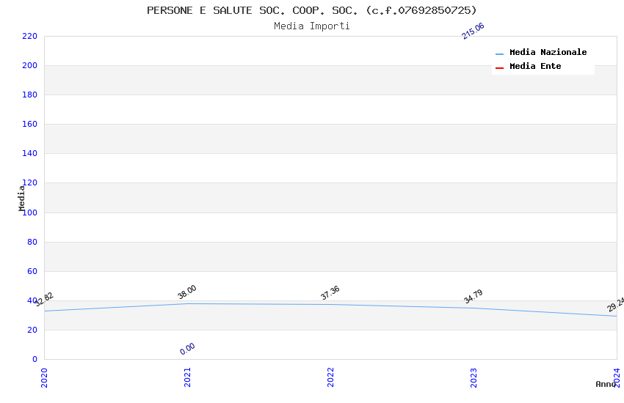This screenshot has height=403, width=624.
Task: Click the 220 y-axis tick label
Action: click(x=29, y=36)
